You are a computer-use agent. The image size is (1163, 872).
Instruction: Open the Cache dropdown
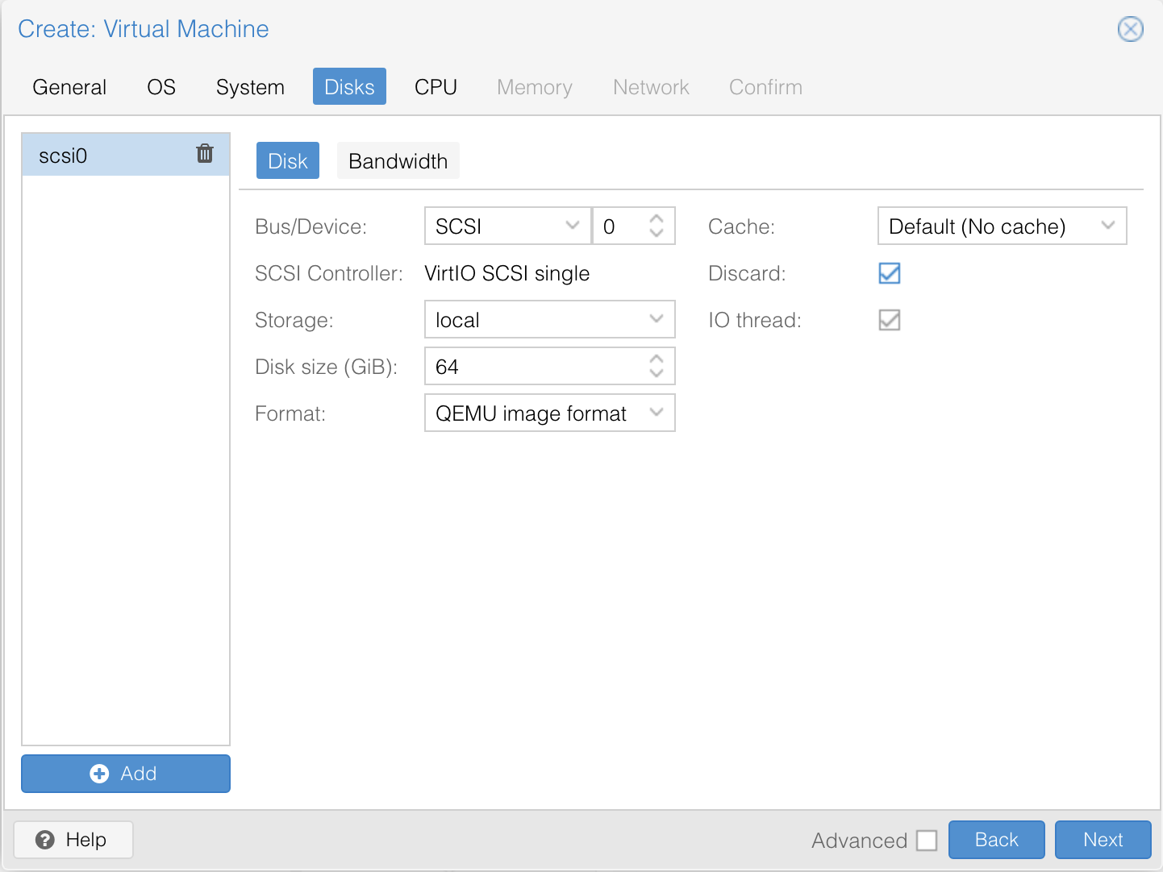1107,226
